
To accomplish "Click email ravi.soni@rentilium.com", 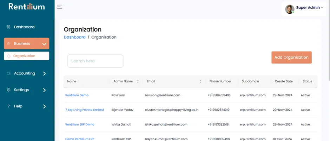I will click(163, 95).
